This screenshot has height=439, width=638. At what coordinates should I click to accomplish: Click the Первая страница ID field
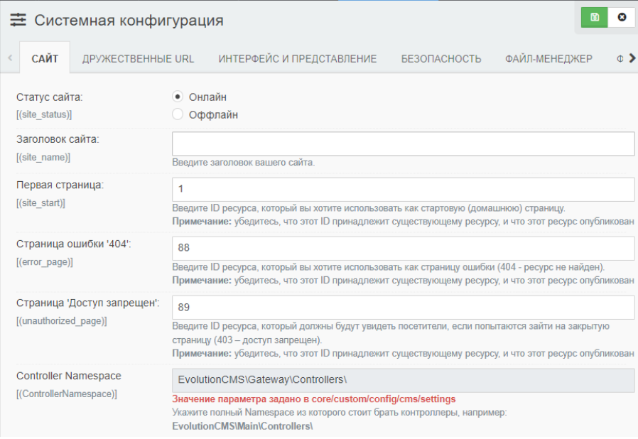[403, 189]
